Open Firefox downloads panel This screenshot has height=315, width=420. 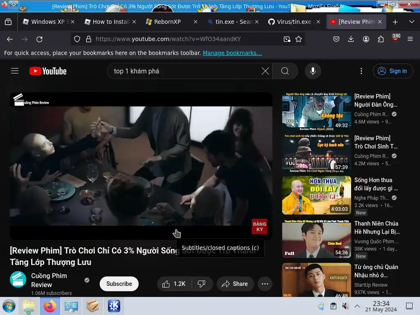[x=351, y=39]
